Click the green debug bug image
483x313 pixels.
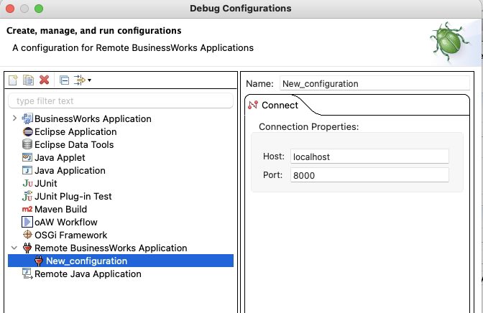coord(450,42)
